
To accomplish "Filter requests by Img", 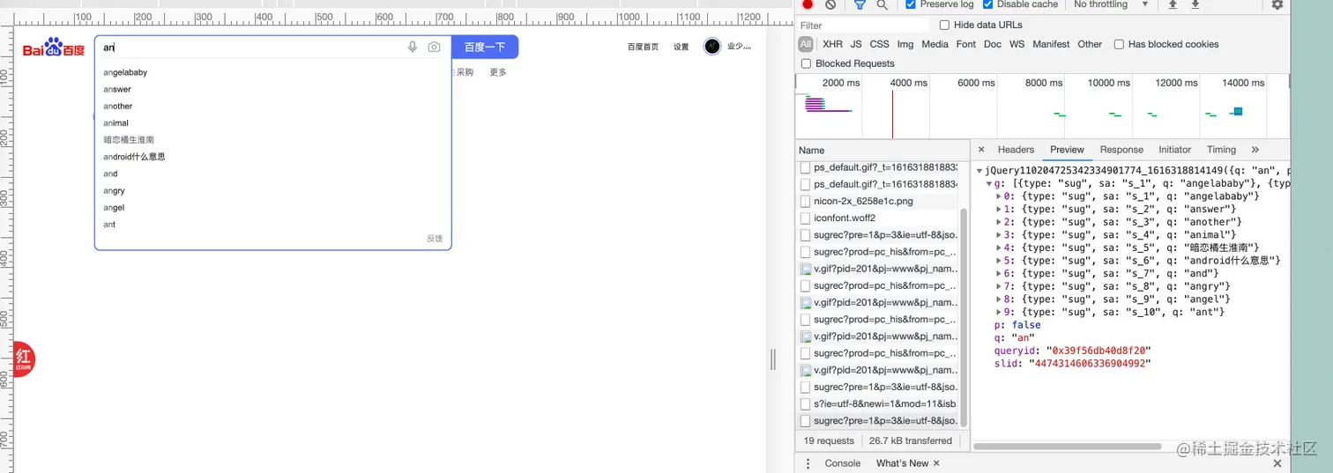I will pyautogui.click(x=905, y=44).
